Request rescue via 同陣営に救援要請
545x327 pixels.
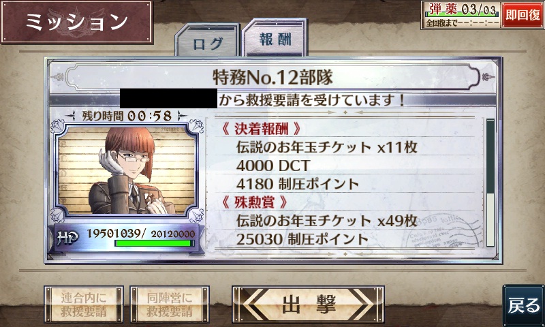point(170,305)
